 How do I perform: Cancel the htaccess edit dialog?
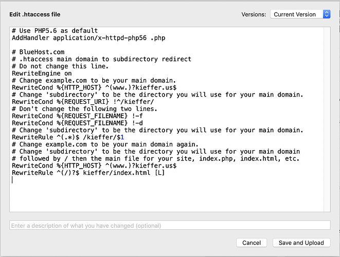(252, 243)
